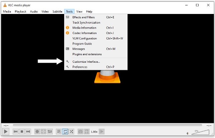Click the 1.00x playback speed label
The width and height of the screenshot is (215, 138).
pyautogui.click(x=94, y=132)
